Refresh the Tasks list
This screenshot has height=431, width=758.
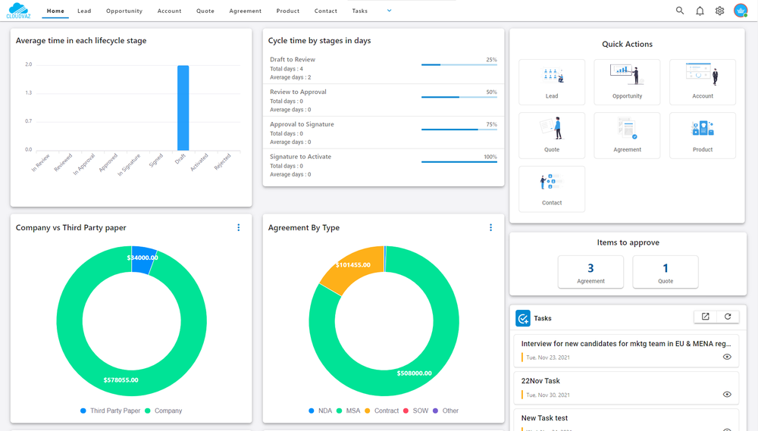tap(728, 317)
